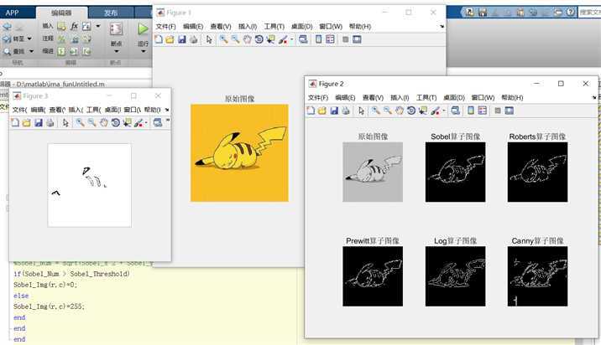601x345 pixels.
Task: Open 文件(F) menu in Figure 2
Action: [x=318, y=97]
